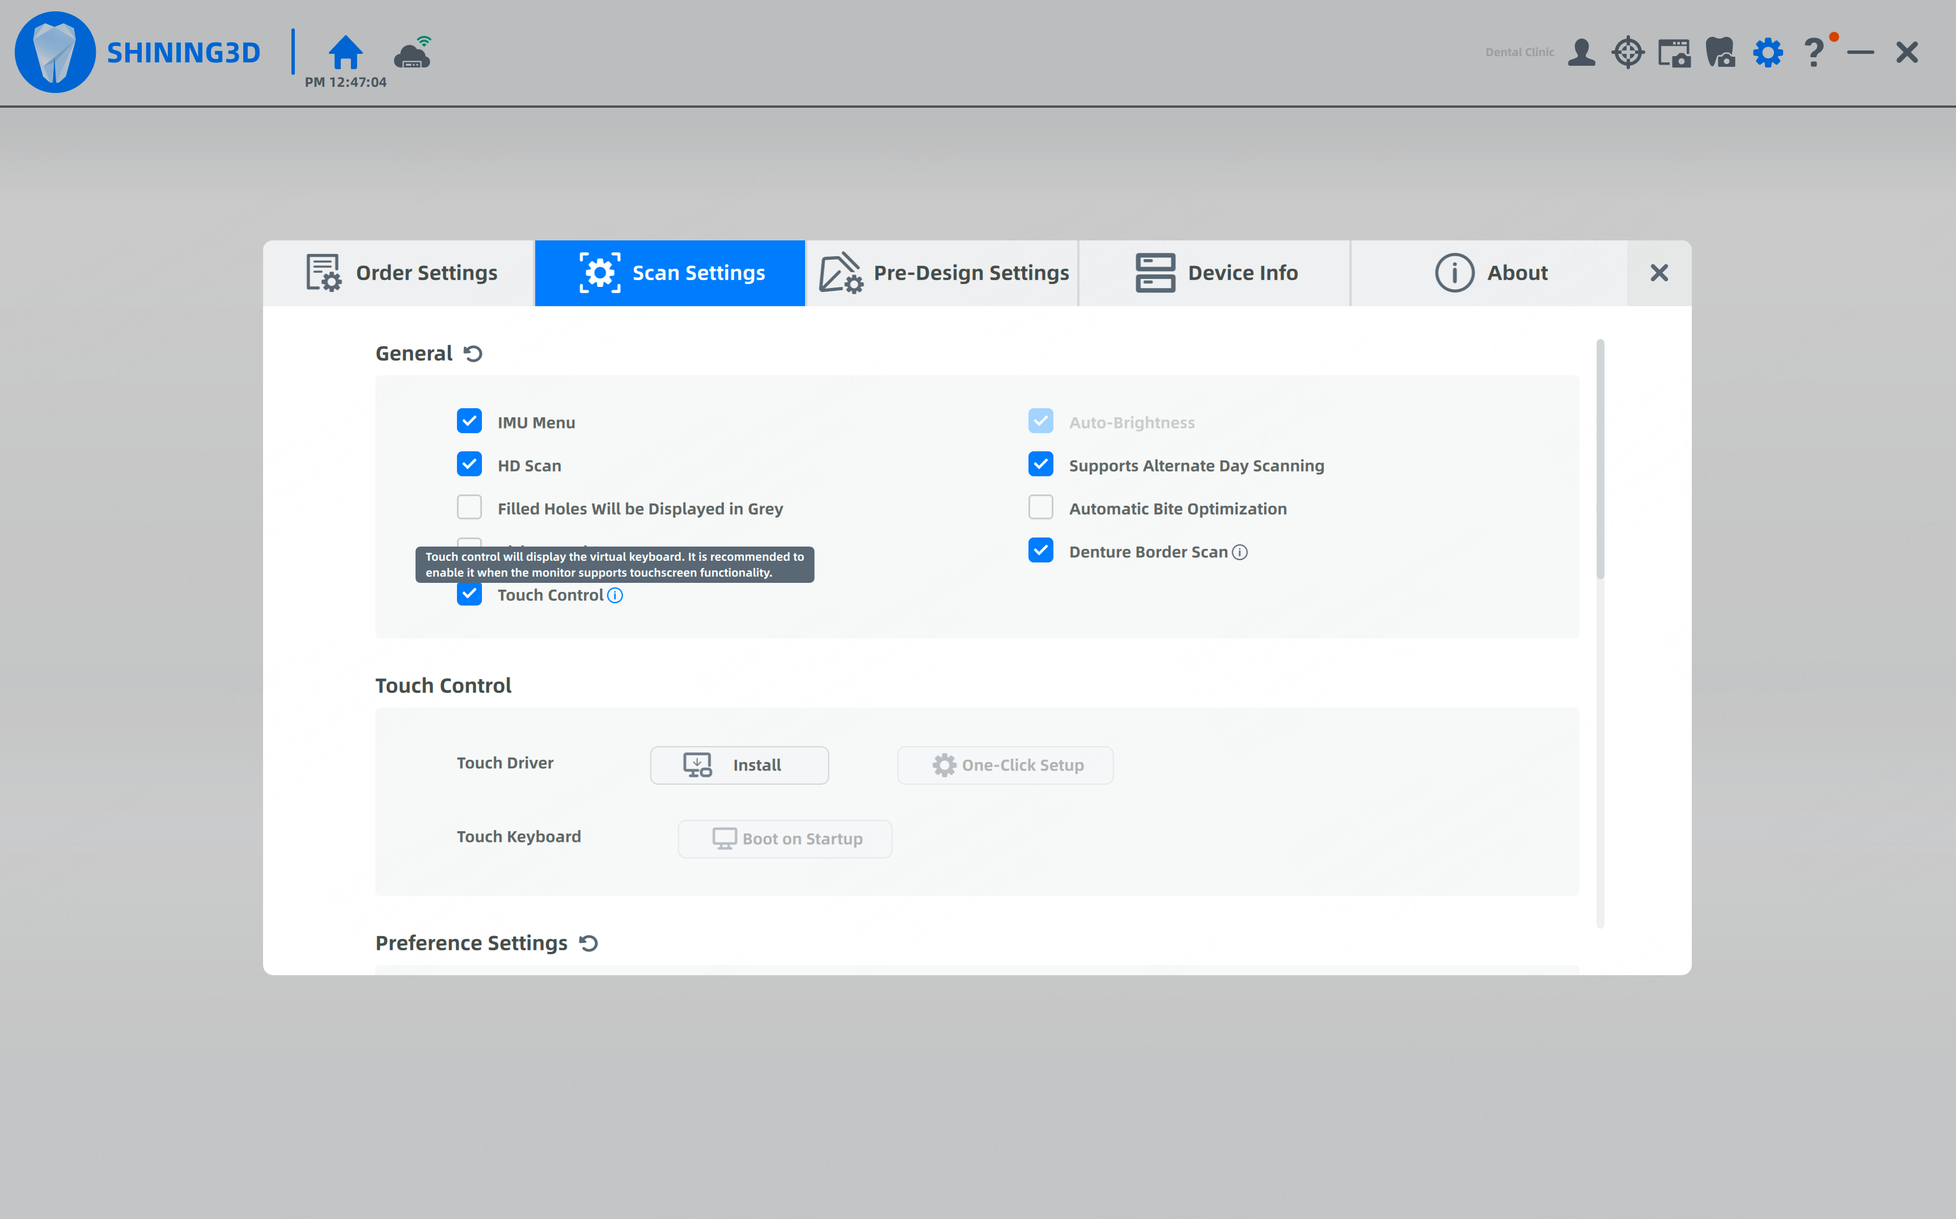This screenshot has height=1219, width=1956.
Task: Reset Preference Settings with restore icon
Action: point(589,942)
